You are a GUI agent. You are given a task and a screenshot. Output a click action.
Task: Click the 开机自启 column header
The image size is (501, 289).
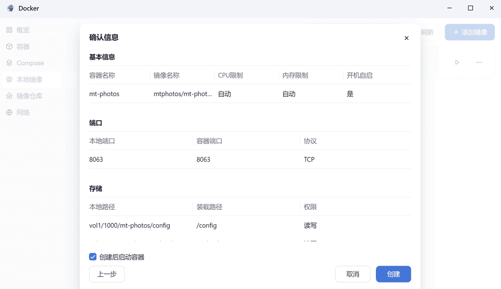360,75
